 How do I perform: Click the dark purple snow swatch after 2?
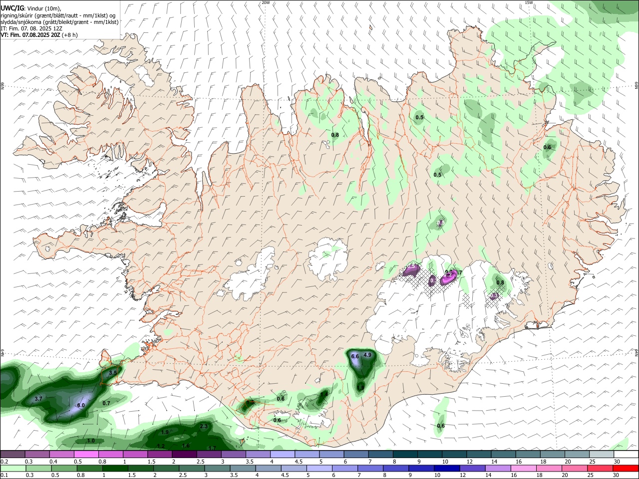tap(184, 455)
